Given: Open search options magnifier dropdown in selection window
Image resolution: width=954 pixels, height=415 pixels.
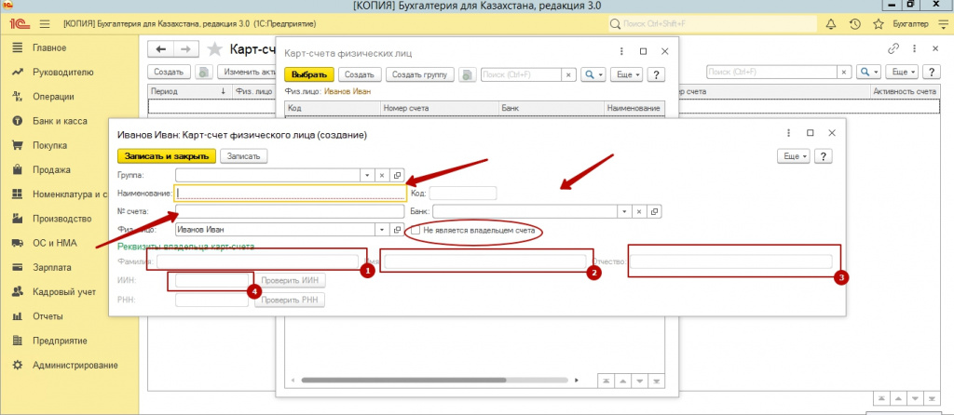Looking at the screenshot, I should pos(593,74).
